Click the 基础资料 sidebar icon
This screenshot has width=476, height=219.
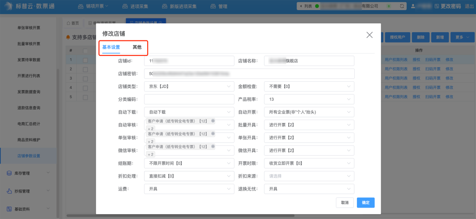pos(9,209)
